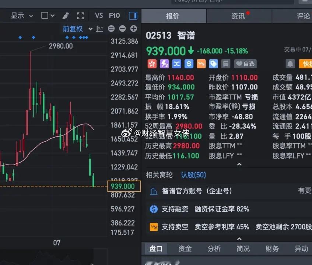Image resolution: width=312 pixels, height=265 pixels.
Task: Switch to the 异动 tab
Action: (x=301, y=249)
